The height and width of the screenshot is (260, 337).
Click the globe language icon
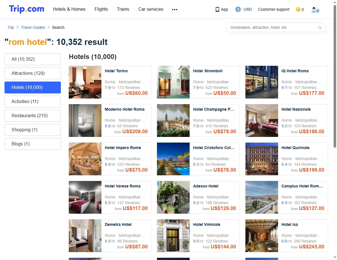(x=238, y=9)
